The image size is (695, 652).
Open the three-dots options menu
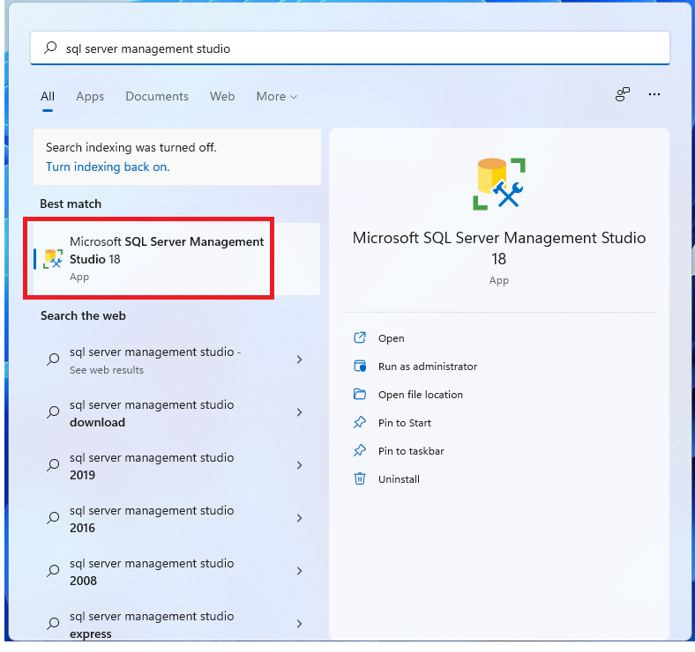pyautogui.click(x=654, y=94)
